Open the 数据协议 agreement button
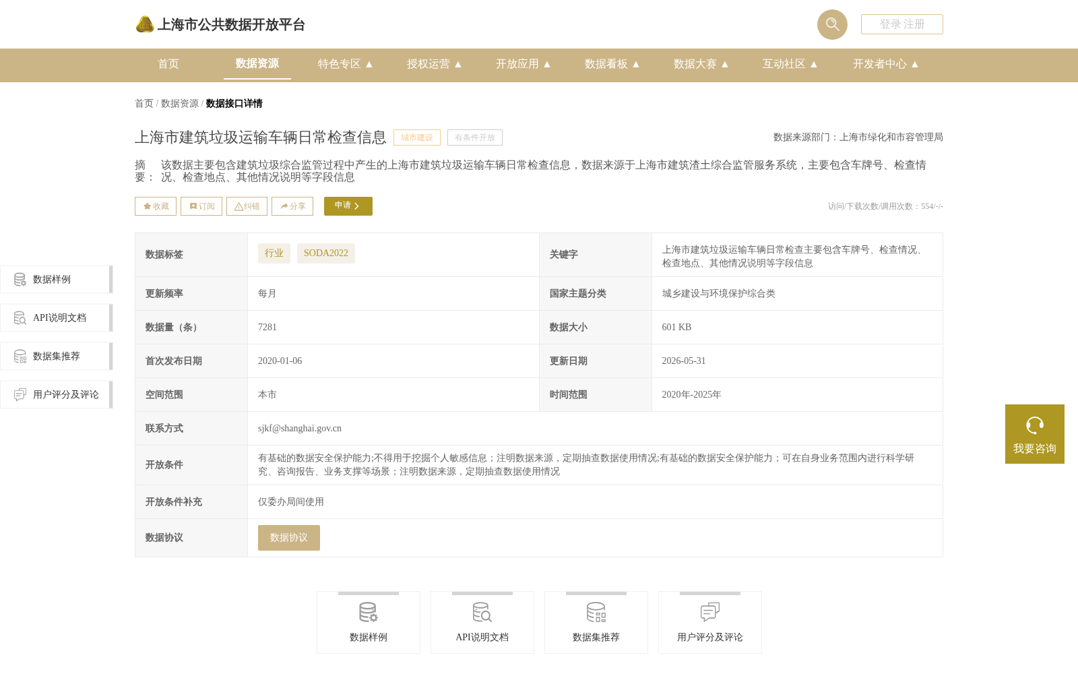This screenshot has width=1078, height=674. click(x=289, y=538)
